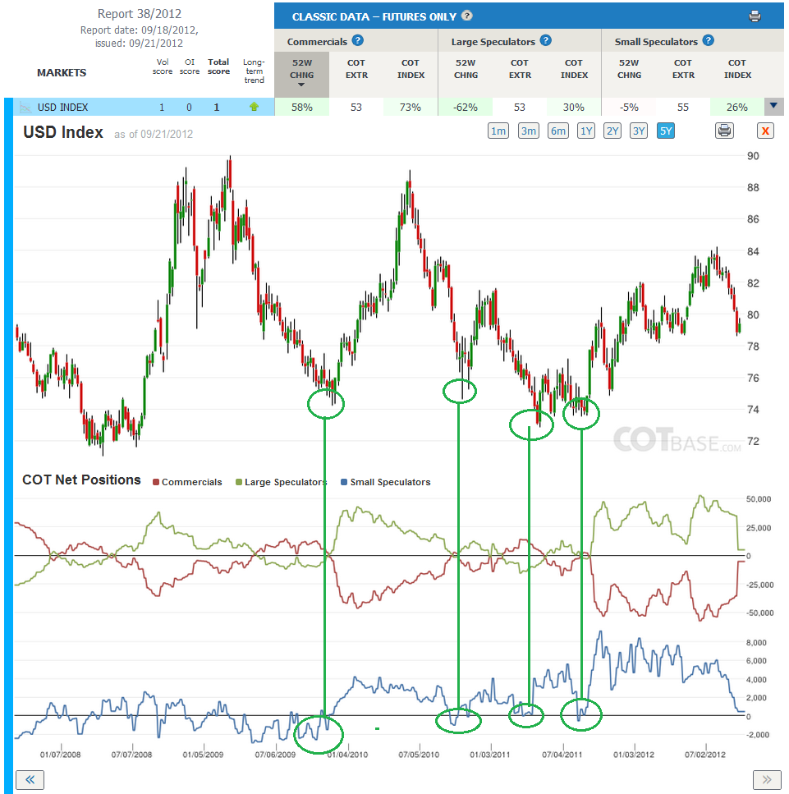Click the USD INDEX row chart icon
789x794 pixels.
coord(25,108)
